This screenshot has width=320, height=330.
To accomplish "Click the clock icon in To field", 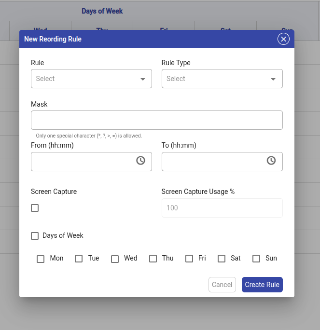I will (271, 161).
